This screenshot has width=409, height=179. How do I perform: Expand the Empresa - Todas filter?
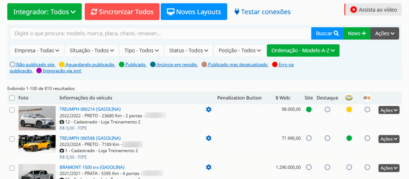tap(37, 51)
